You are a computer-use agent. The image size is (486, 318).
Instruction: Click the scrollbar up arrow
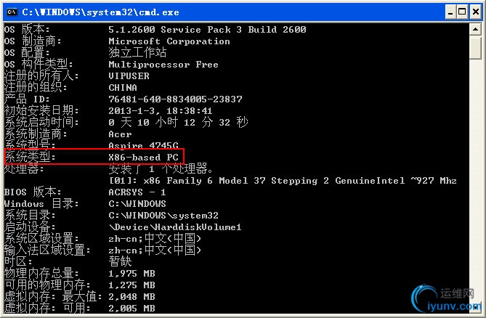pos(475,29)
